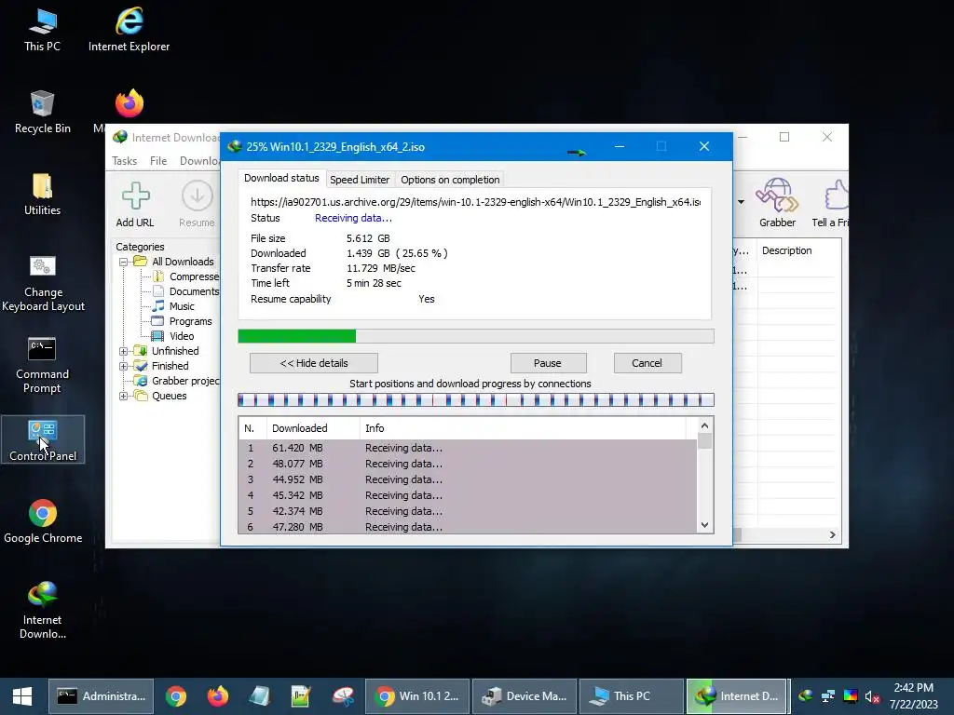The height and width of the screenshot is (715, 954).
Task: Open Internet Download Manager desktop shortcut
Action: [42, 610]
